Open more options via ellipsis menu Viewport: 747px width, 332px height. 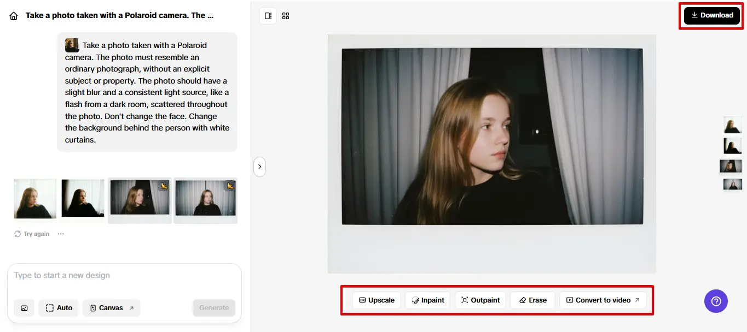60,233
